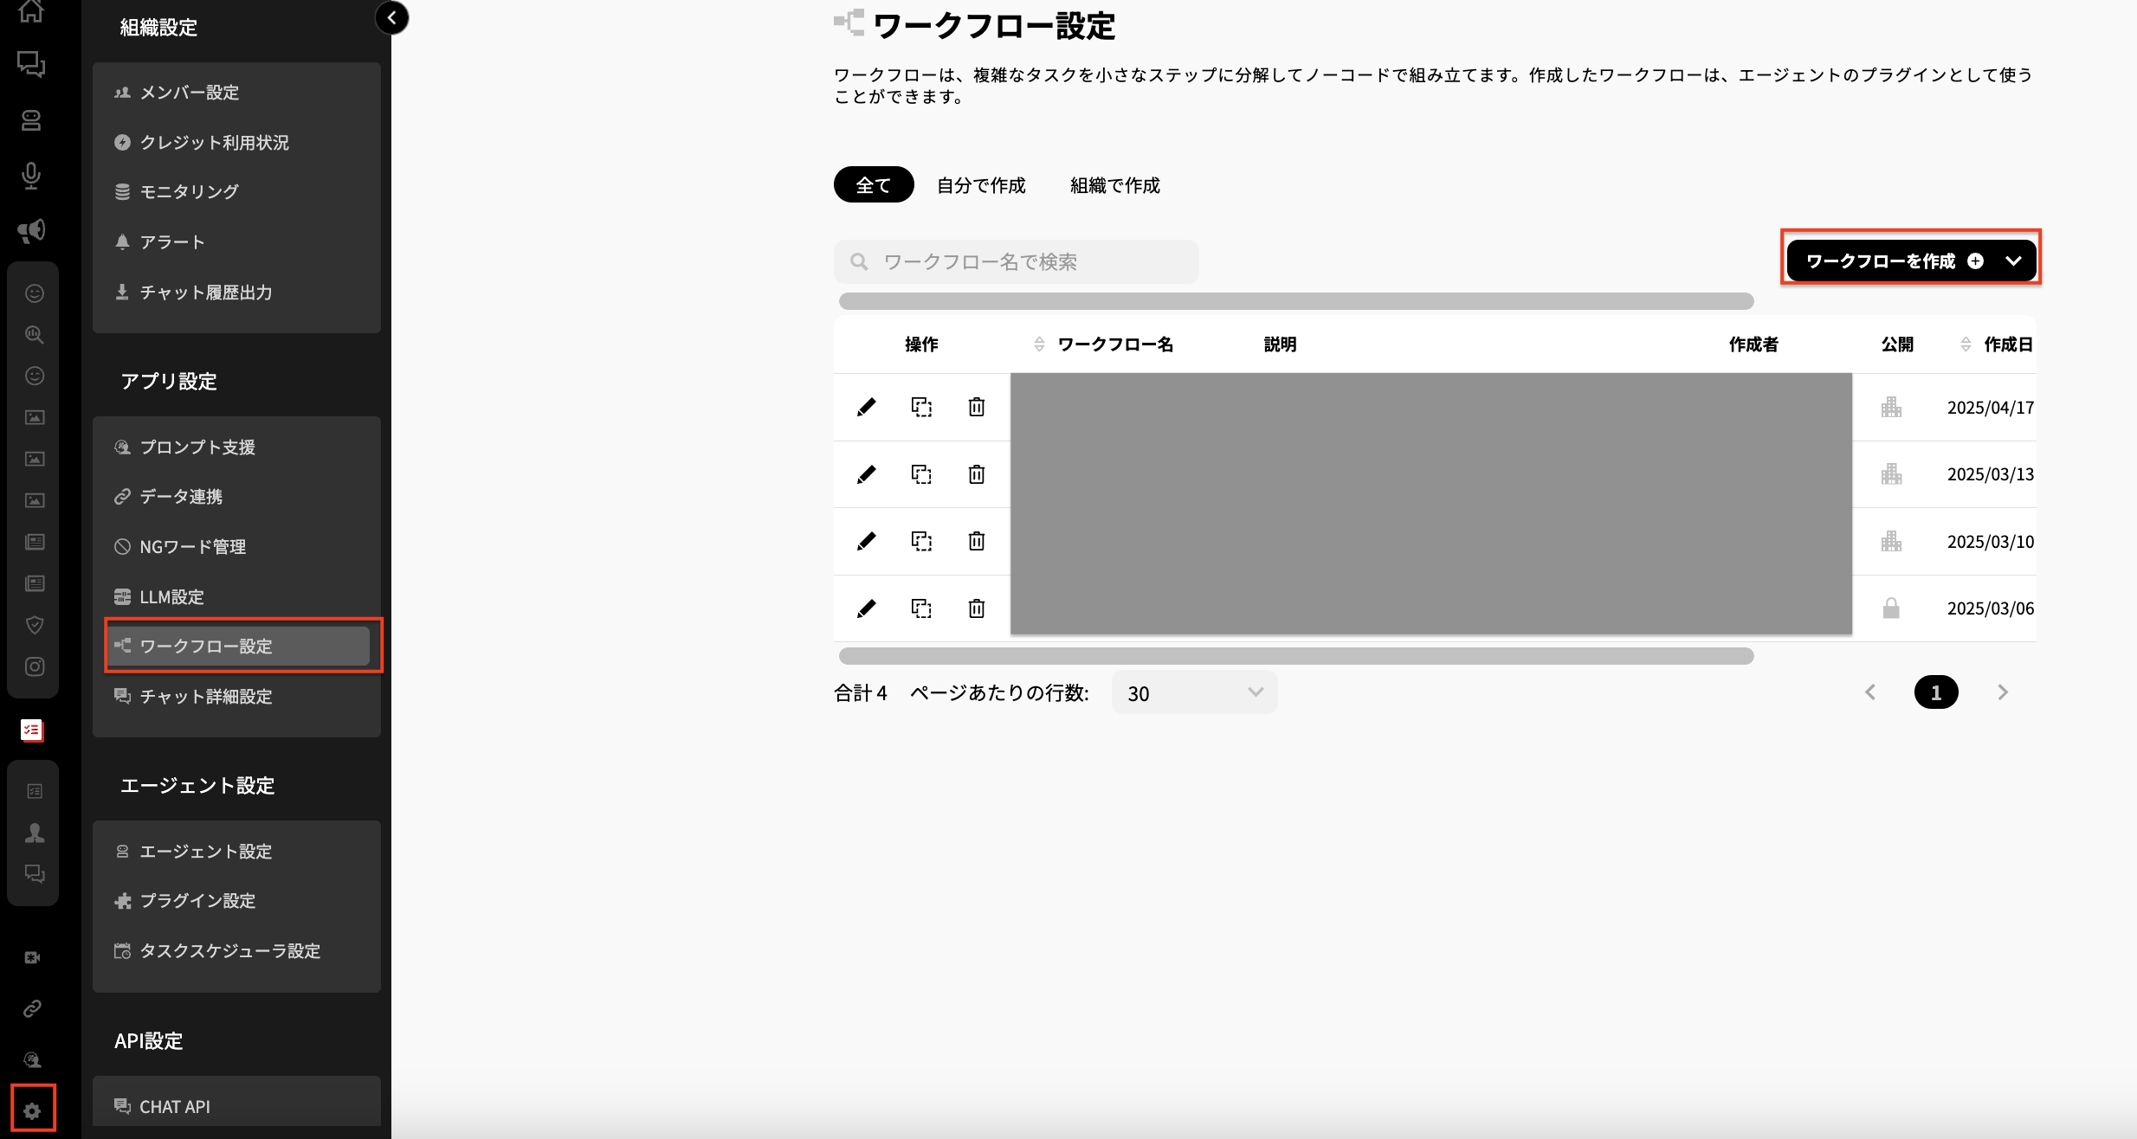Expand the rows-per-page dropdown showing 30

(1193, 692)
